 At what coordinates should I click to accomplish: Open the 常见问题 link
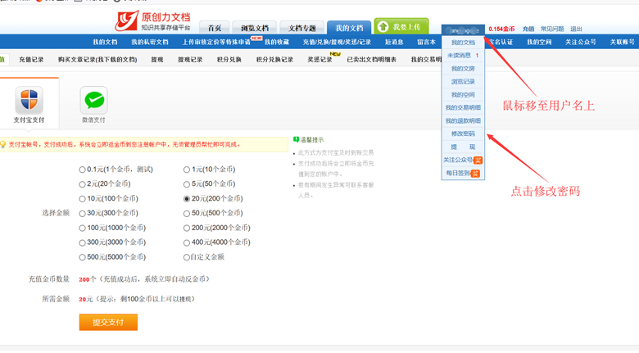[552, 29]
